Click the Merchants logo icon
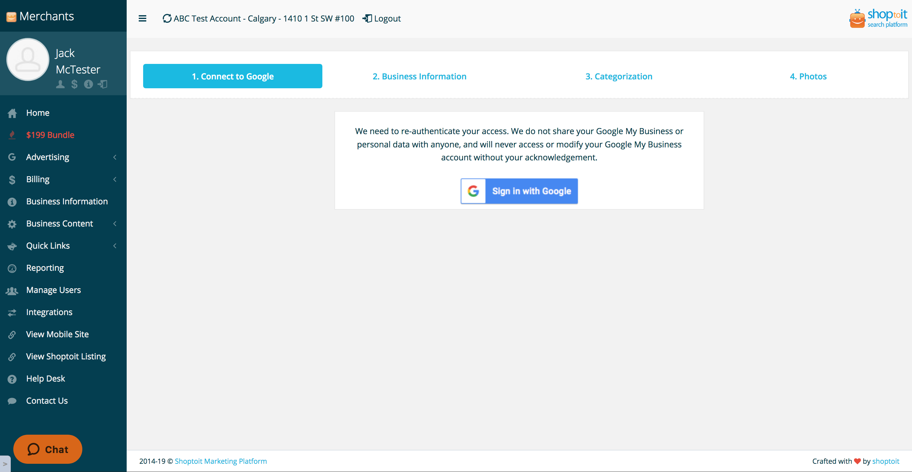The height and width of the screenshot is (472, 912). [11, 17]
